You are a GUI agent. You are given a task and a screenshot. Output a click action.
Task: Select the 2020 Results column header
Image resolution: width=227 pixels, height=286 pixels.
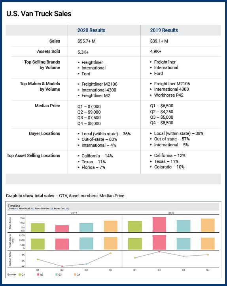(x=91, y=30)
